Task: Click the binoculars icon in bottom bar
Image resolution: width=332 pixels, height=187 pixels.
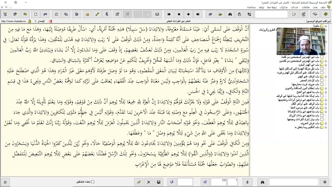Action: click(x=262, y=182)
